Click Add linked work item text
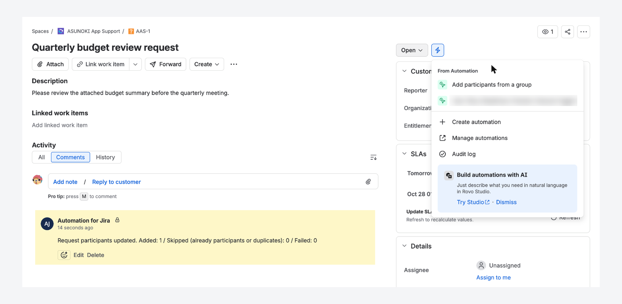622x304 pixels. [59, 125]
